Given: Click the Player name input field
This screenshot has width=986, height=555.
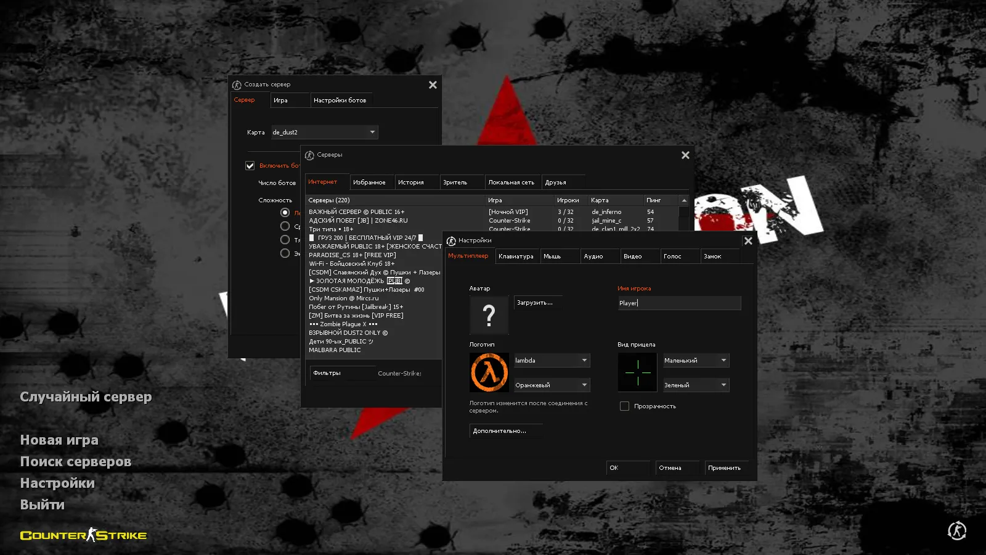Looking at the screenshot, I should 678,303.
